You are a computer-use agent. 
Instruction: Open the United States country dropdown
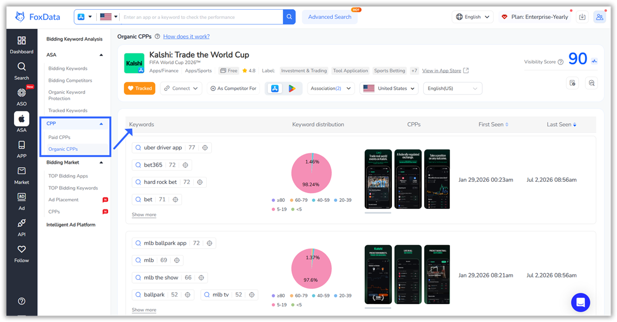pos(389,89)
